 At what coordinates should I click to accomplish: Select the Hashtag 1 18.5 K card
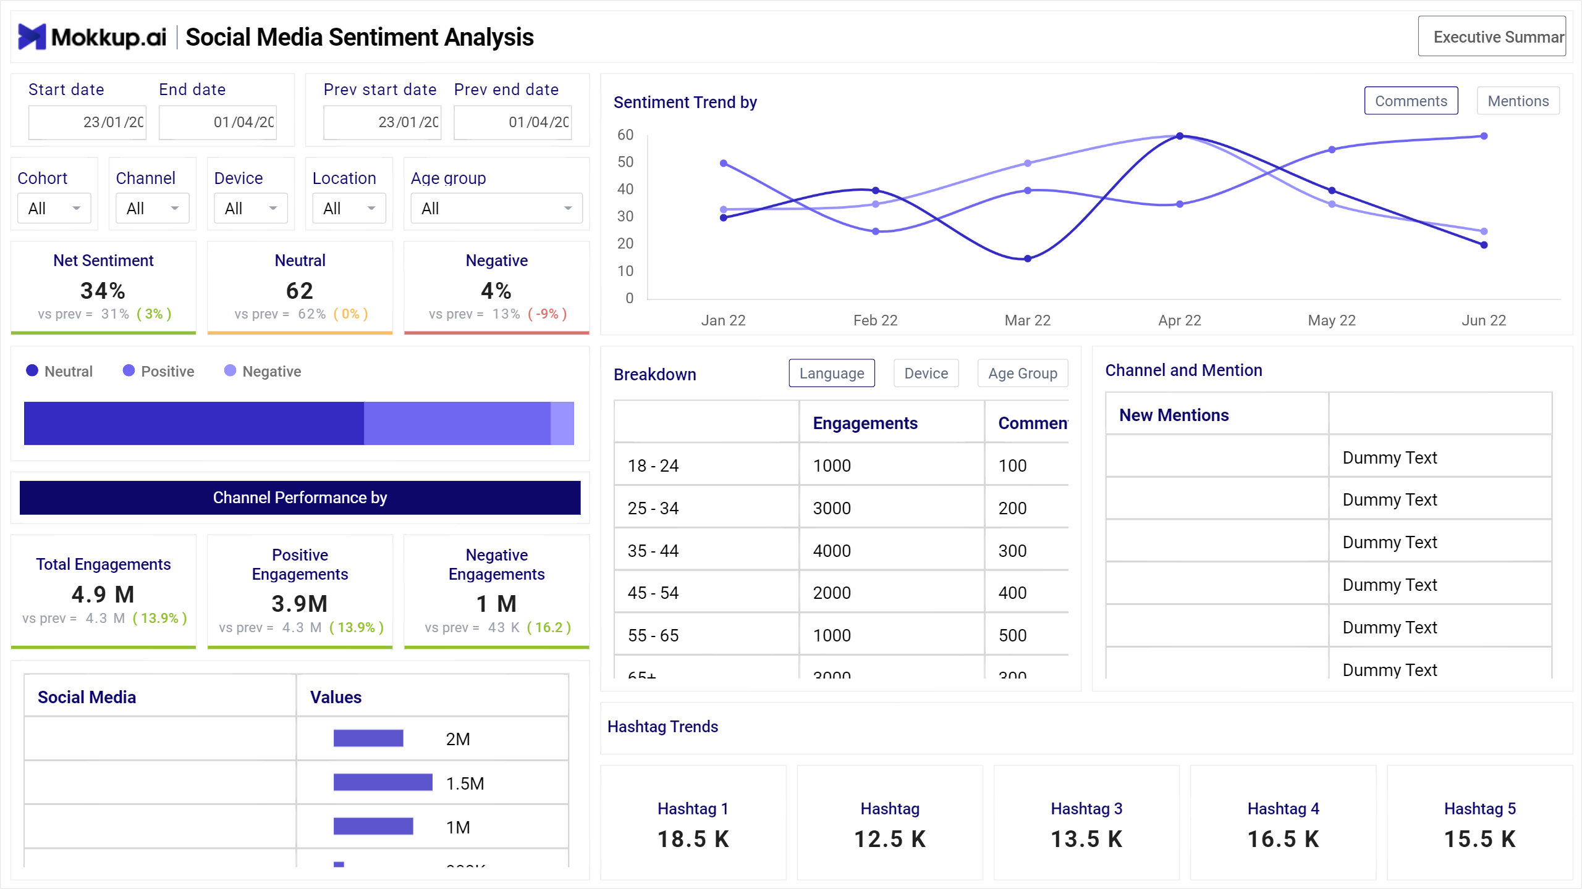[x=693, y=822]
